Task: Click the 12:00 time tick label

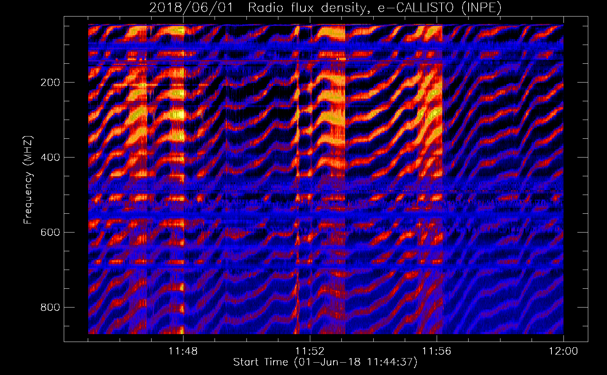Action: (563, 351)
